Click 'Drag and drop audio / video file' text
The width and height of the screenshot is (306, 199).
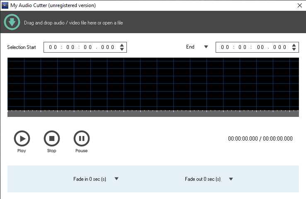point(73,23)
